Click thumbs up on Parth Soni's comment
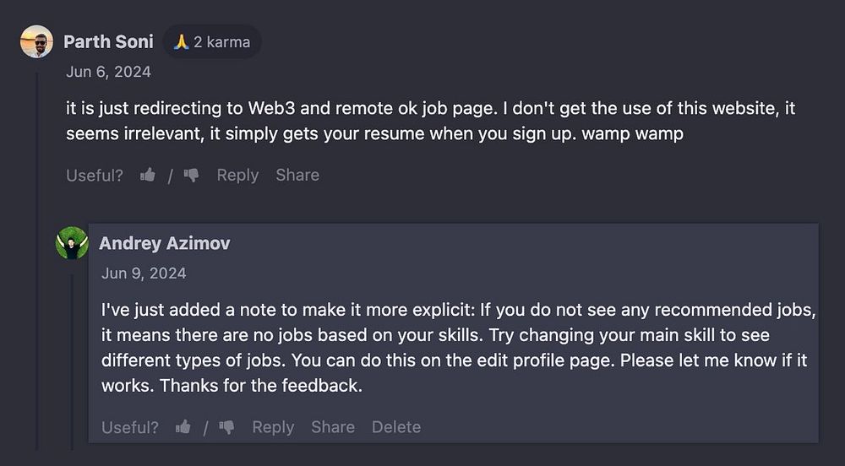Viewport: 845px width, 466px height. pyautogui.click(x=148, y=176)
